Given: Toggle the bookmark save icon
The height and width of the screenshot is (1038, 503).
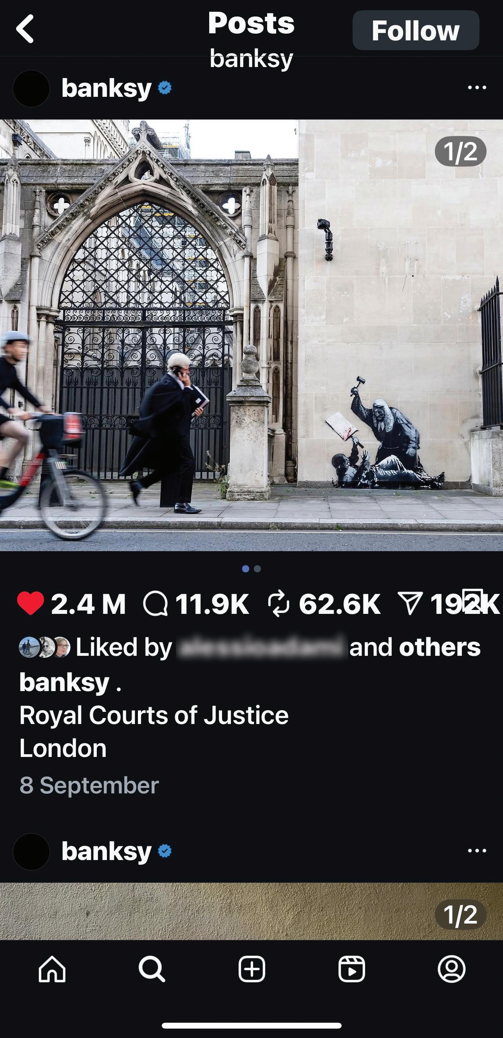Looking at the screenshot, I should click(x=472, y=601).
